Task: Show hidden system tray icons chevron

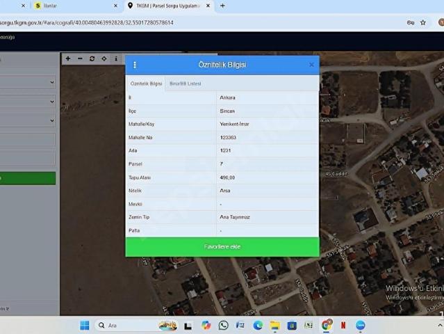Action: [440, 326]
